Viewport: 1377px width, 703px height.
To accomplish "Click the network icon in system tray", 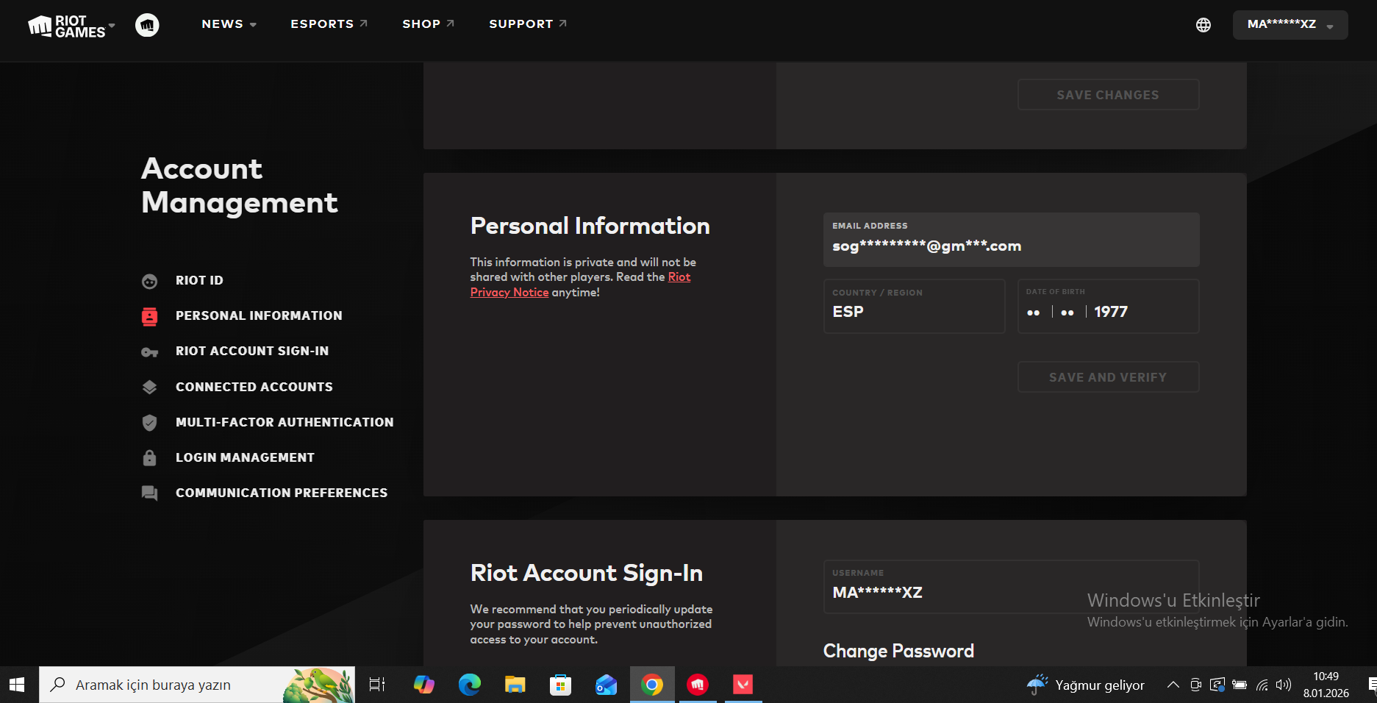I will tap(1262, 685).
